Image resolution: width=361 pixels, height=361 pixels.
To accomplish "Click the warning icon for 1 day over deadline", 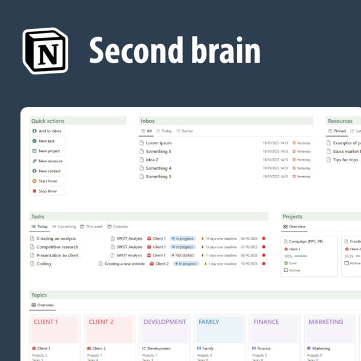I will pos(206,264).
